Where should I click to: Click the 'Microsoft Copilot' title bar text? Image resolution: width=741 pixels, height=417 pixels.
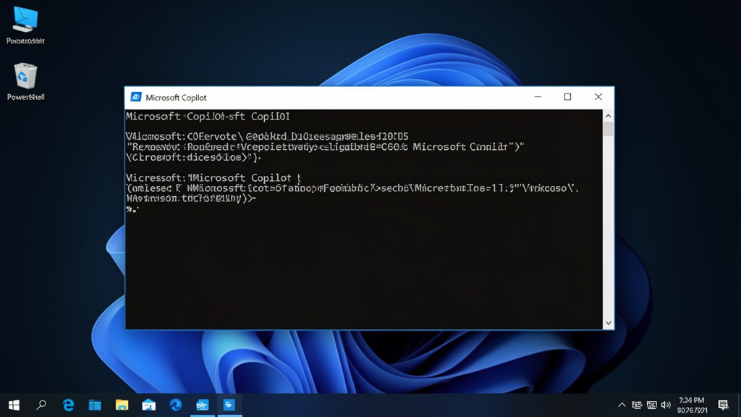click(x=176, y=98)
